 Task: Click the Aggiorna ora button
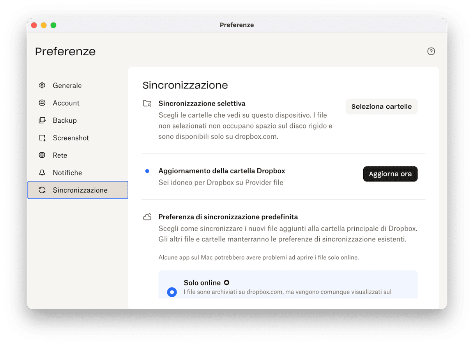390,174
